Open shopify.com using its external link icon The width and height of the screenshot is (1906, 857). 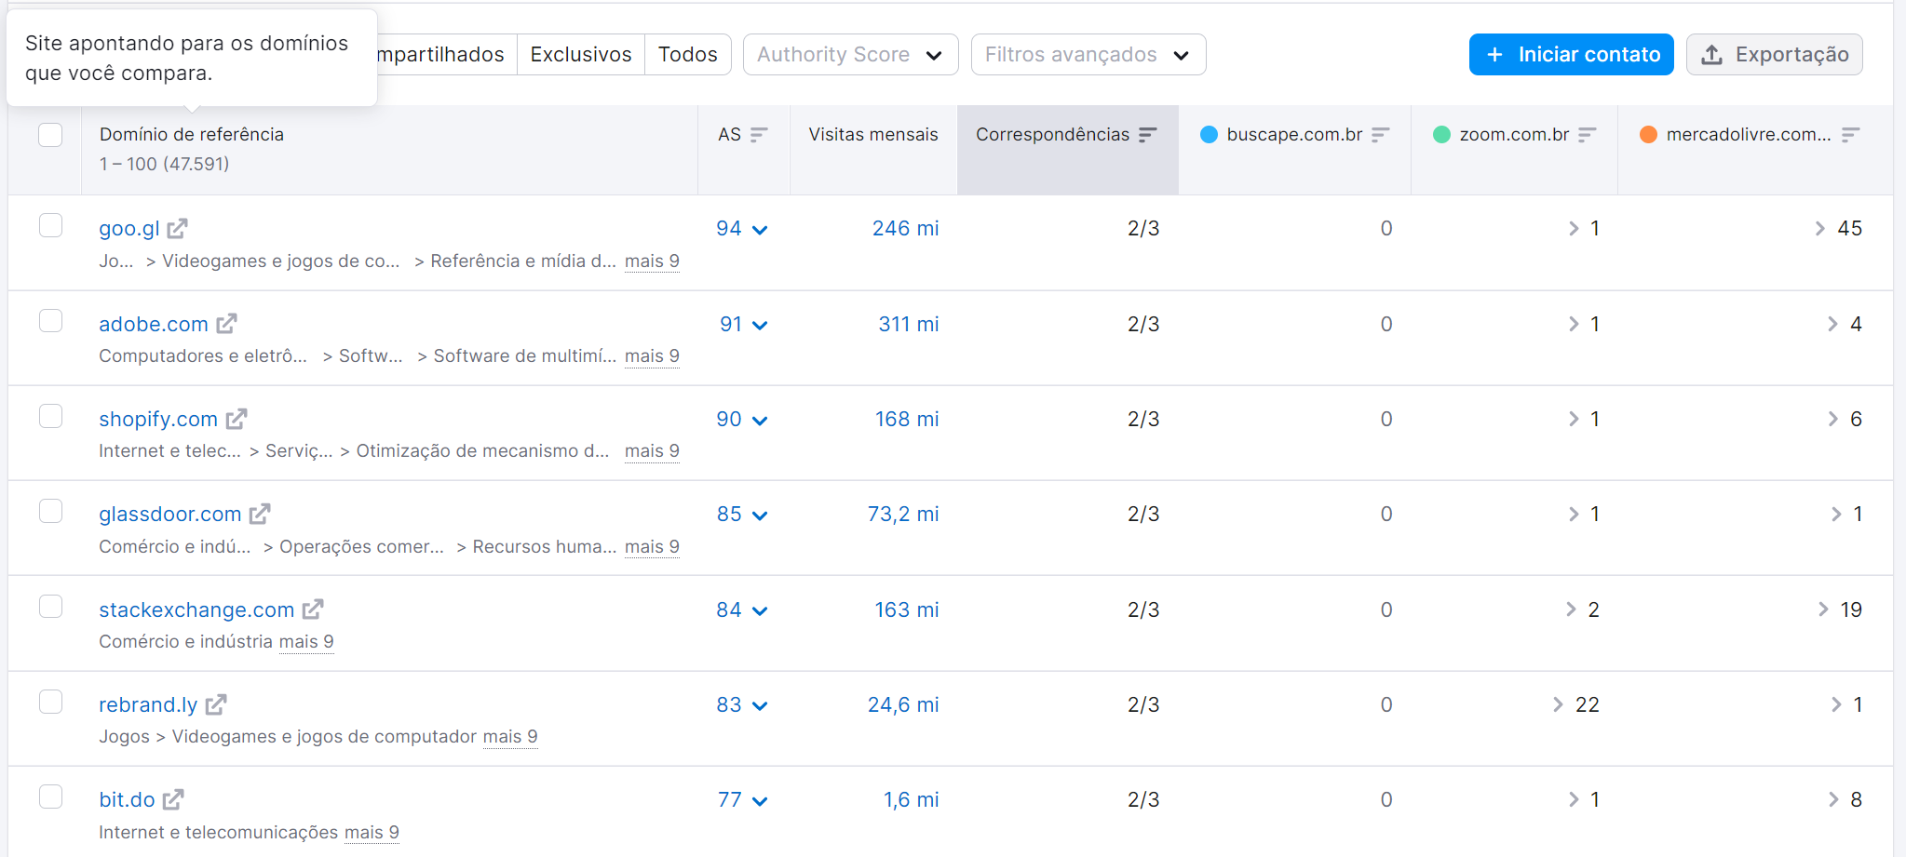coord(237,419)
